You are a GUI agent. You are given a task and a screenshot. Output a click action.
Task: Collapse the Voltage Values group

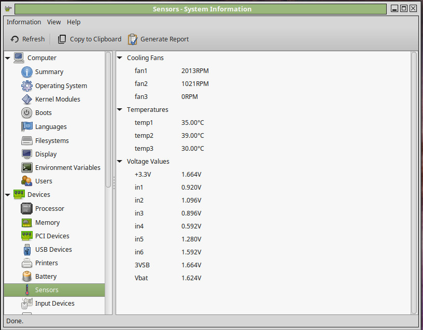120,162
